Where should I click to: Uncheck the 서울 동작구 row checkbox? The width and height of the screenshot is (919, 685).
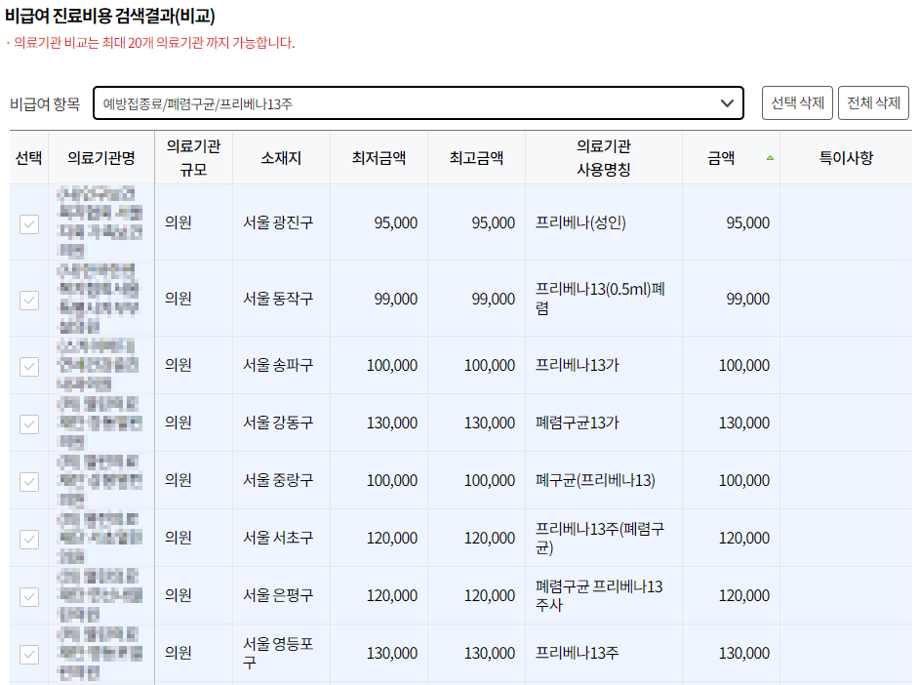29,300
